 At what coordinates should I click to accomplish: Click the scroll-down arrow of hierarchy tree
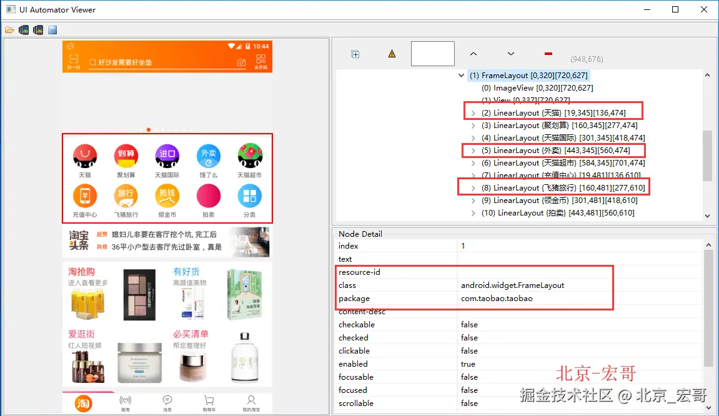(708, 215)
